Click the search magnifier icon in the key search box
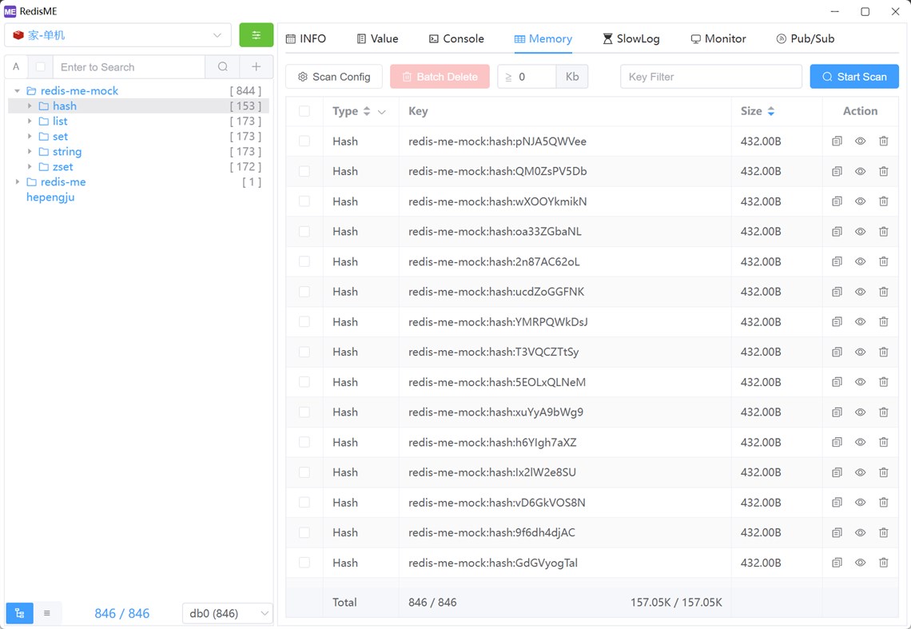 (222, 67)
